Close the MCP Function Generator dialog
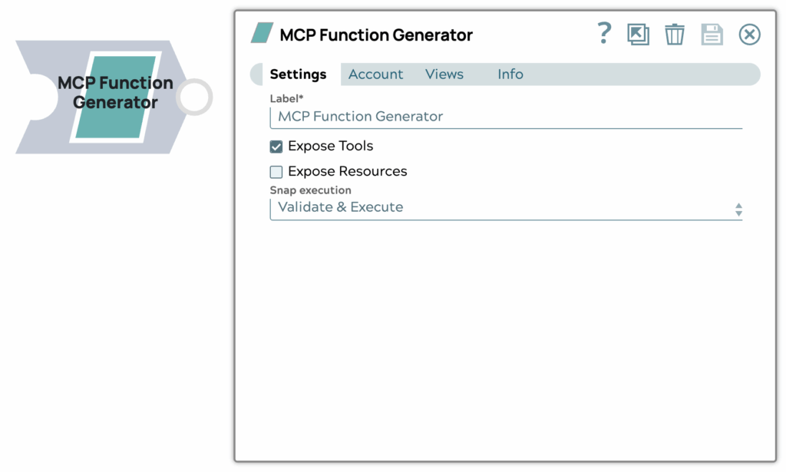The width and height of the screenshot is (786, 472). tap(749, 35)
